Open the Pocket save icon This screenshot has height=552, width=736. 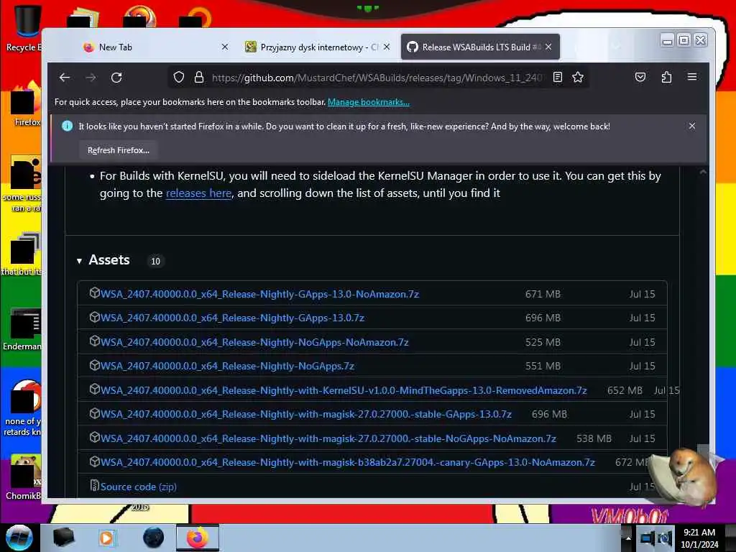[640, 78]
